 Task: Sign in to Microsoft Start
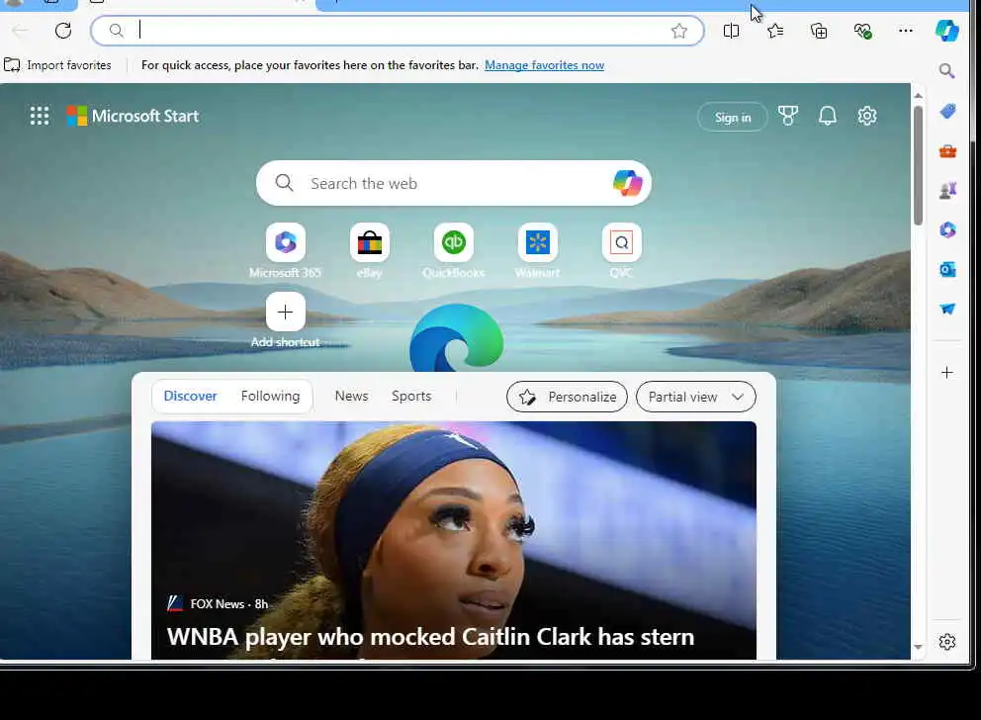point(733,117)
